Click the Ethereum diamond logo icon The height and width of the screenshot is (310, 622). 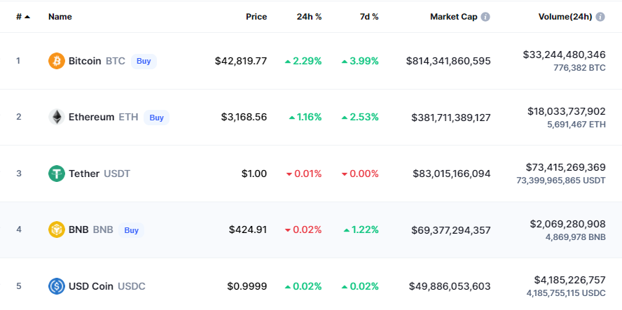click(56, 118)
